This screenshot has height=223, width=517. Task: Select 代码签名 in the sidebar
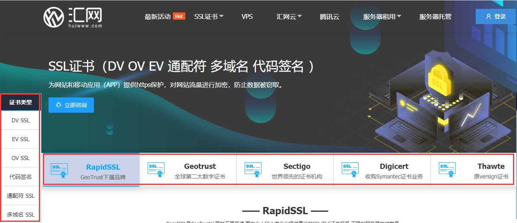[x=20, y=177]
